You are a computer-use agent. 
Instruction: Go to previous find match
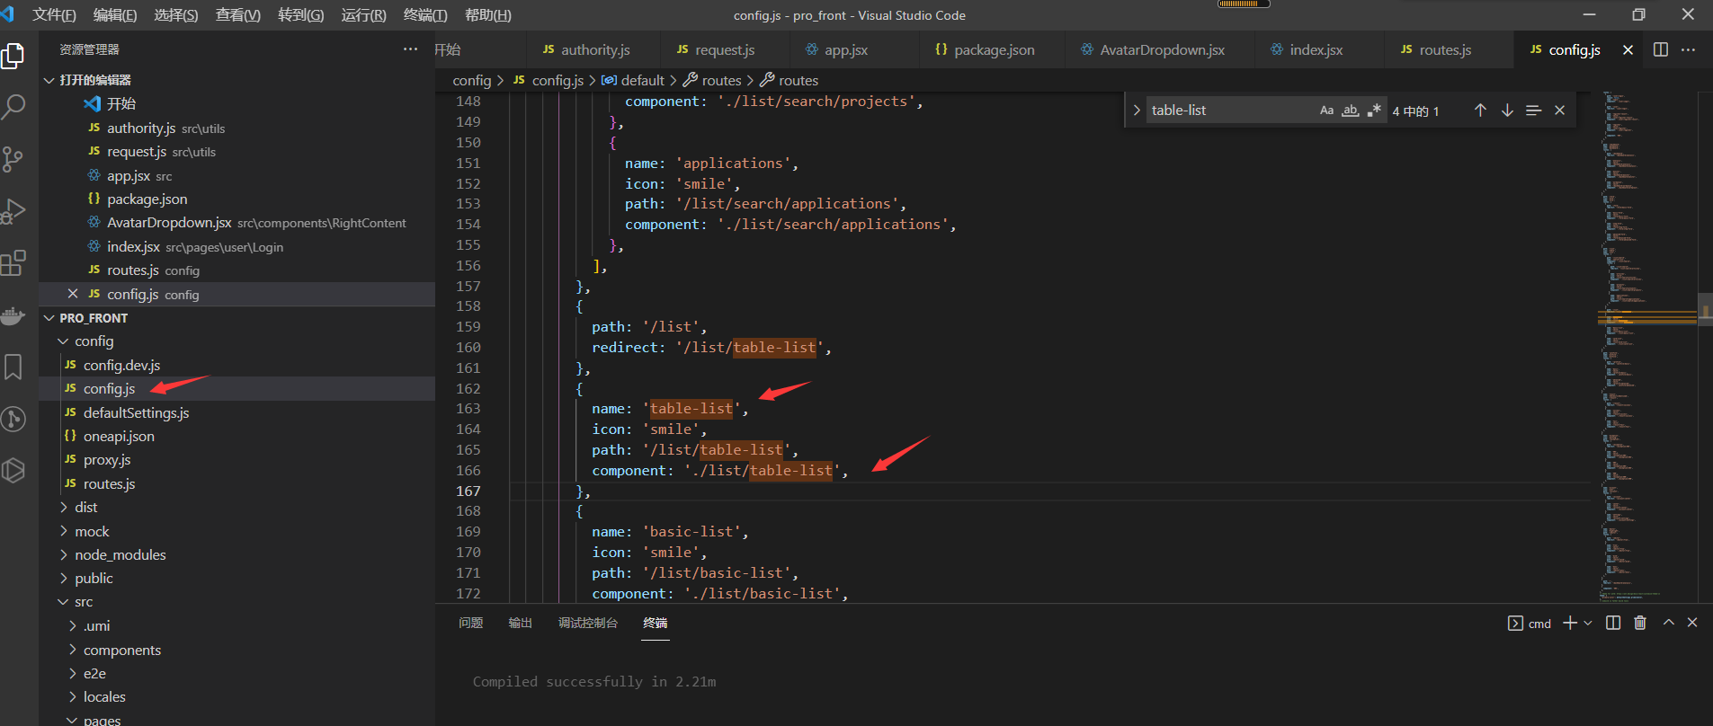[x=1480, y=111]
